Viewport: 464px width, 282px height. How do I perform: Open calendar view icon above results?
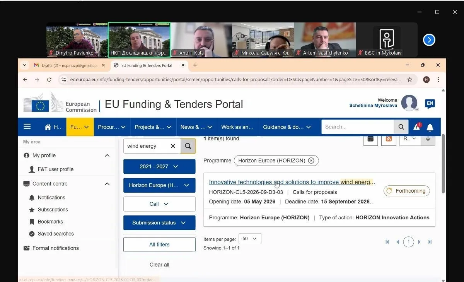point(370,138)
